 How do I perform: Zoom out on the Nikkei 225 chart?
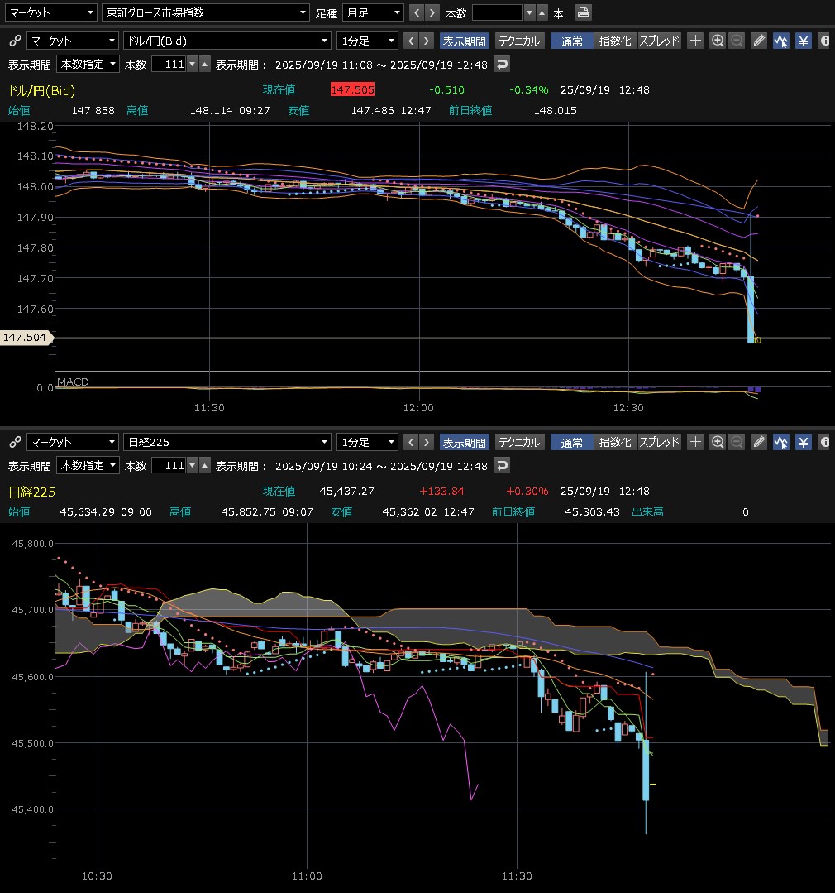[737, 442]
